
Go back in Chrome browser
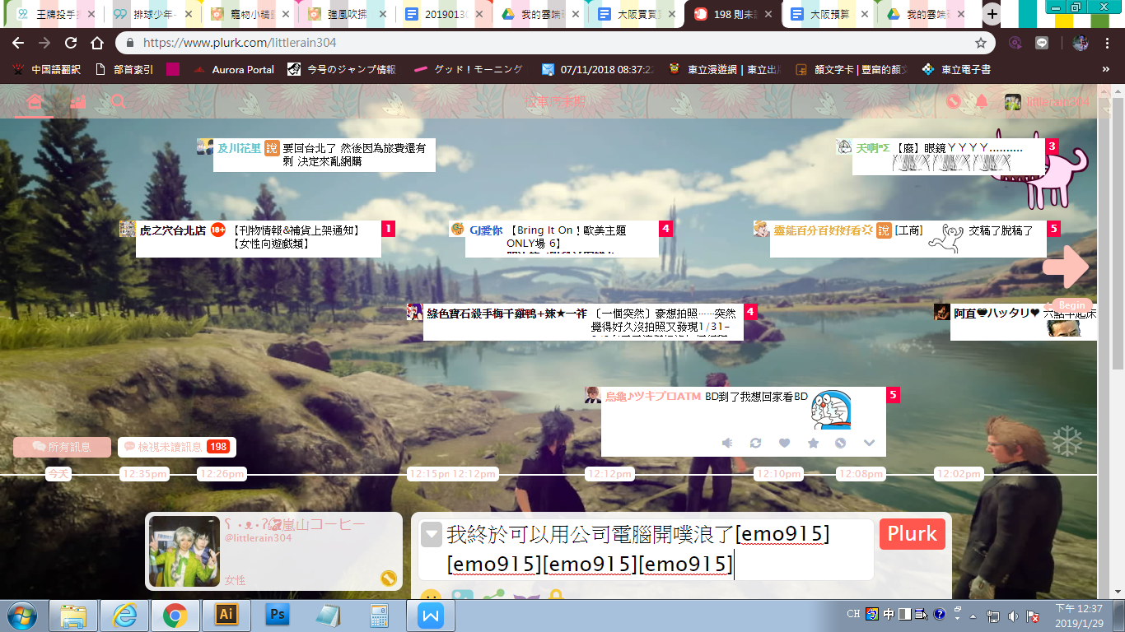18,43
